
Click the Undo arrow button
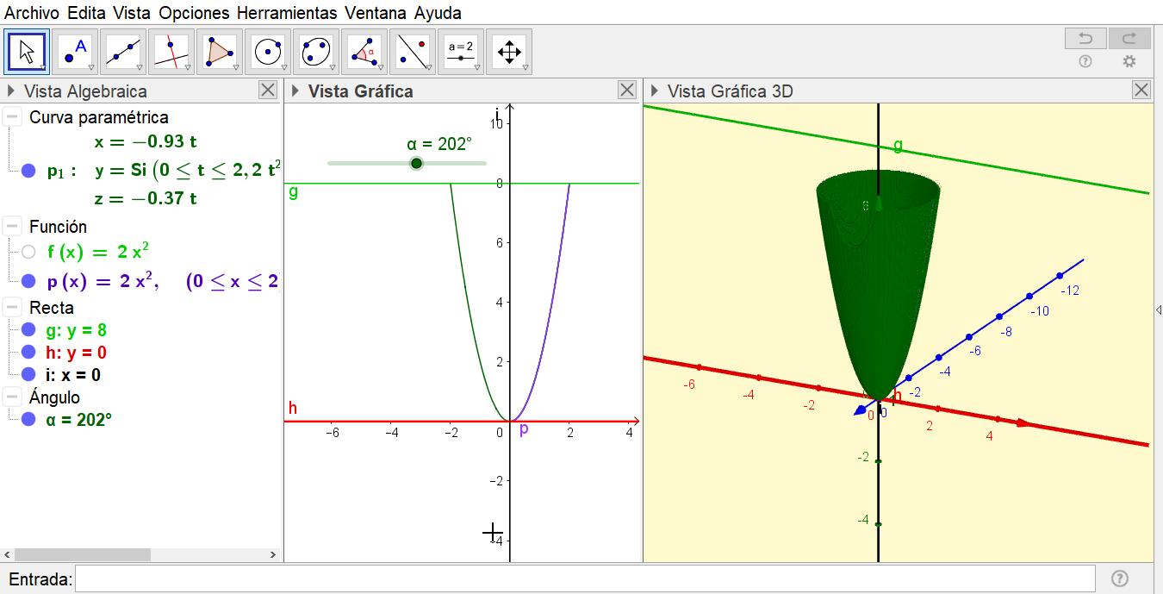pyautogui.click(x=1085, y=38)
